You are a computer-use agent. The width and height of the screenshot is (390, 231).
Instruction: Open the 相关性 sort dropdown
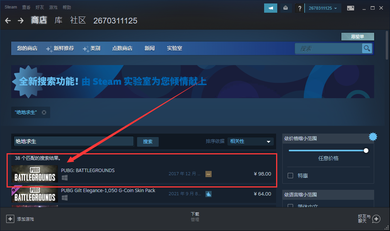coord(251,141)
